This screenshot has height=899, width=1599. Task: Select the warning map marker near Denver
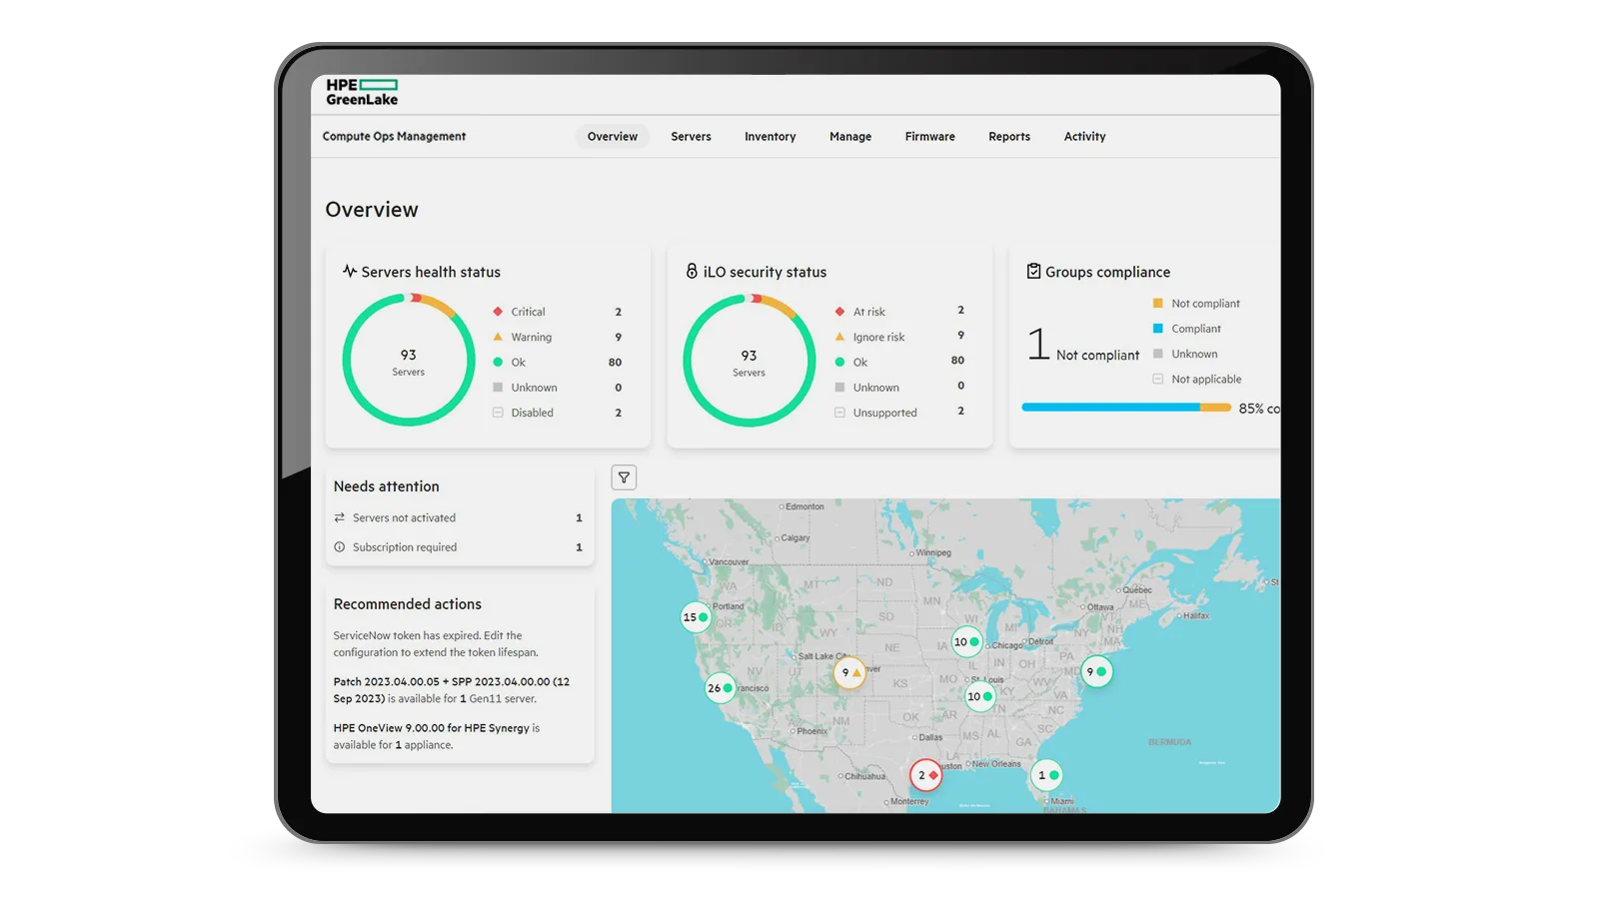(849, 672)
